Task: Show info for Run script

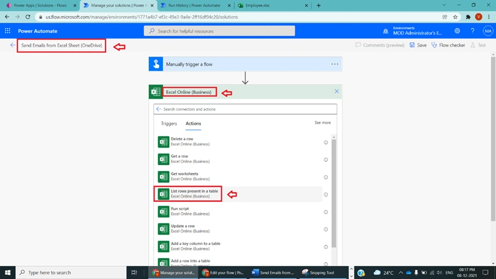Action: [326, 212]
